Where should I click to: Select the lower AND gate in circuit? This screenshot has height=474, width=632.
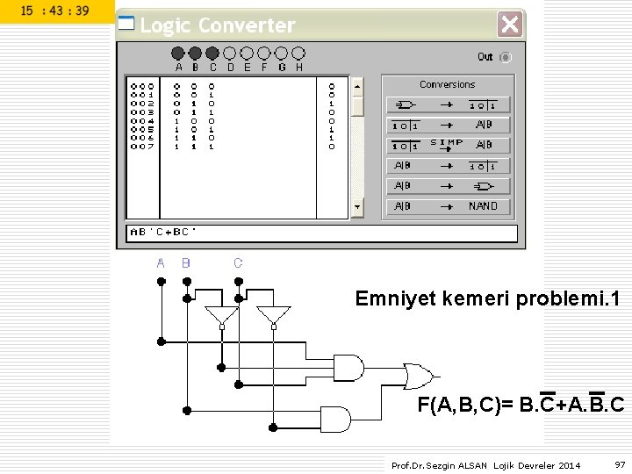pyautogui.click(x=335, y=420)
